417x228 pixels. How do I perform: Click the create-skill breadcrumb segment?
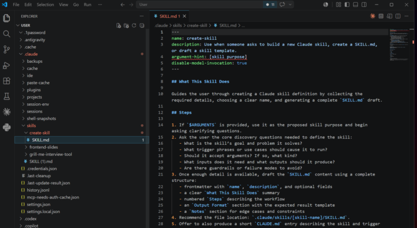click(x=197, y=25)
